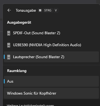Click the Ausgabegerät section heading
The width and height of the screenshot is (100, 106).
click(x=19, y=22)
